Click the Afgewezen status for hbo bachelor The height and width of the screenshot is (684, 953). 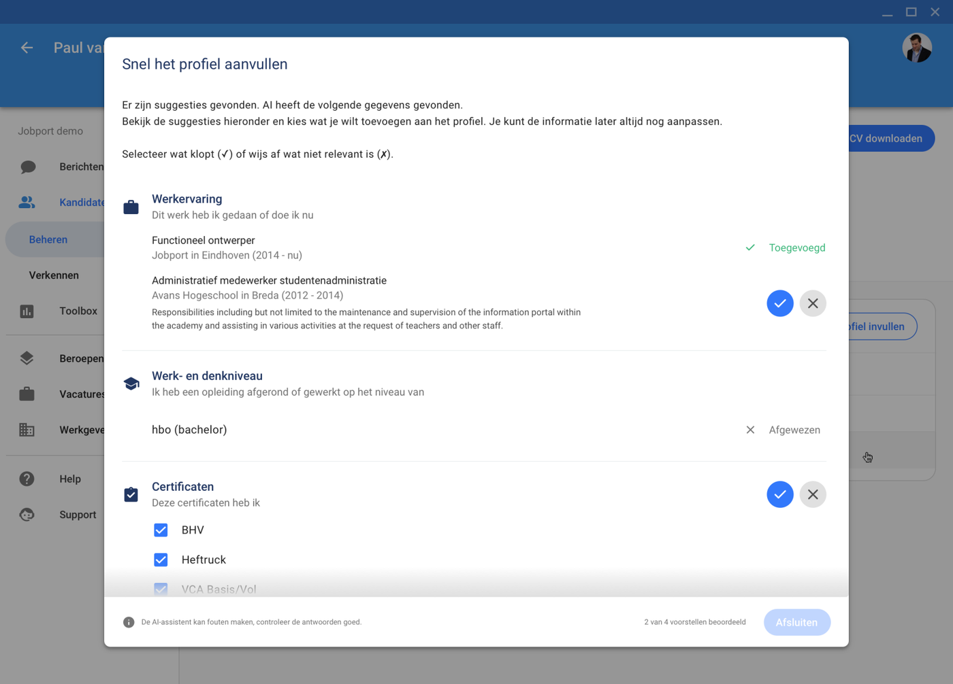(x=793, y=430)
